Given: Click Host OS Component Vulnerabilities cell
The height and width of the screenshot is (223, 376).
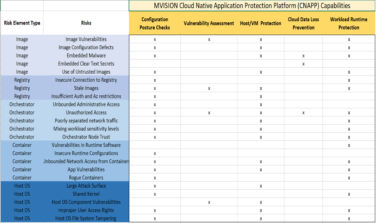Looking at the screenshot, I should pyautogui.click(x=86, y=202).
